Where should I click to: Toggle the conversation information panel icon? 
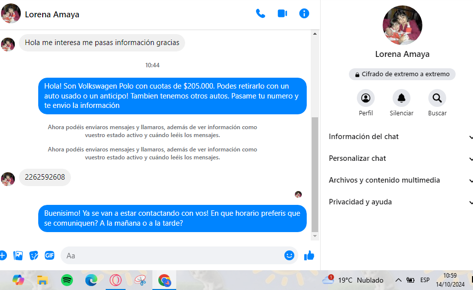(x=304, y=13)
